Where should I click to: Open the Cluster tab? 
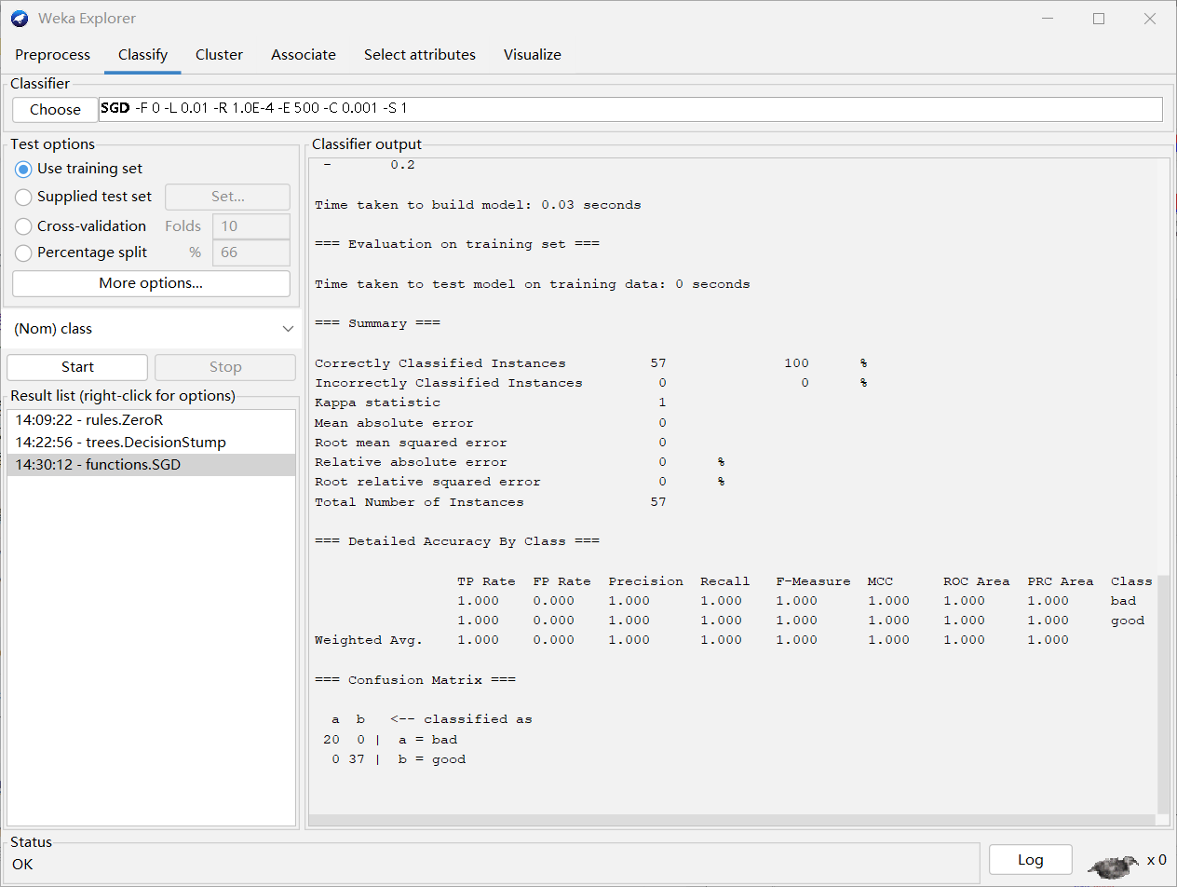220,55
